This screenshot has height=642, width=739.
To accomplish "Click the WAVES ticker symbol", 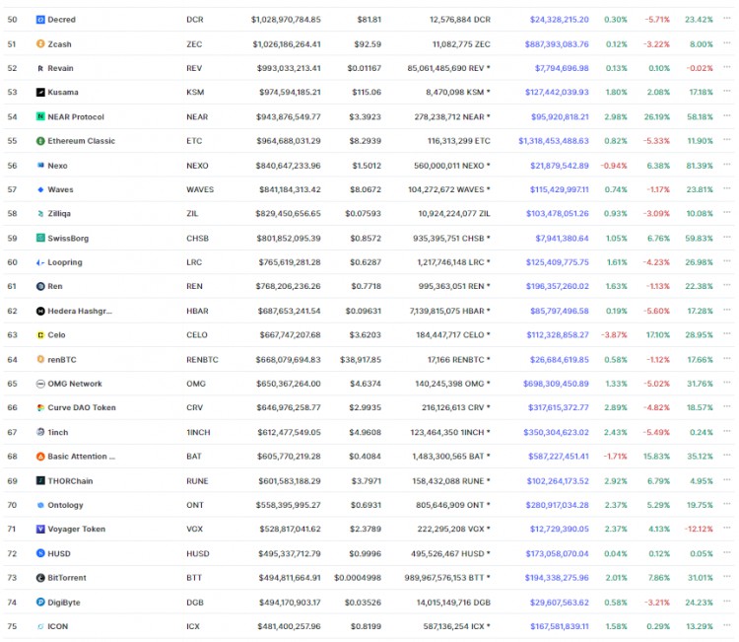I will [200, 189].
